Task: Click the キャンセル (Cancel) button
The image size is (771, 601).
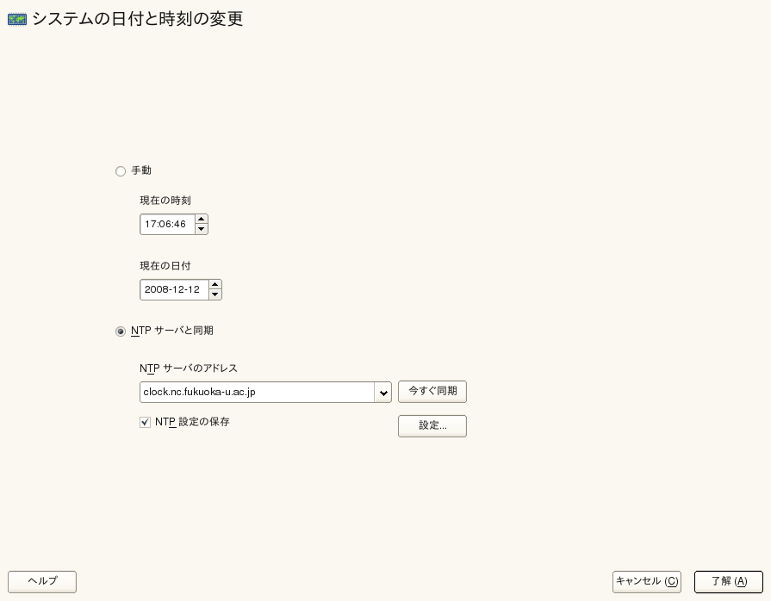Action: 647,582
